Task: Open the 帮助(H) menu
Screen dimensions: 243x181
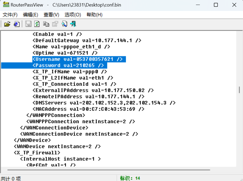Action: (94, 15)
